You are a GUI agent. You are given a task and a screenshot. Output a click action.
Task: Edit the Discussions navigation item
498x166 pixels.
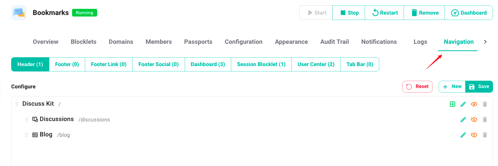(463, 120)
